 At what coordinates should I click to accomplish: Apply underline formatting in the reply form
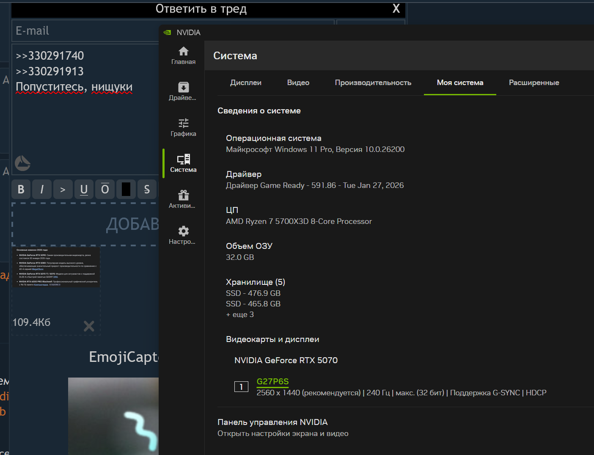(84, 189)
